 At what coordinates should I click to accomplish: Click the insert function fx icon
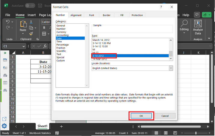45,46
